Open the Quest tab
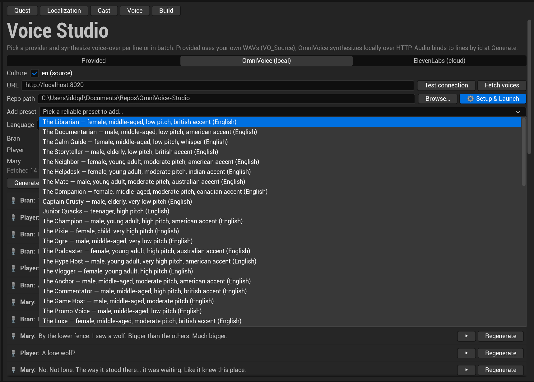The height and width of the screenshot is (382, 534). [22, 11]
